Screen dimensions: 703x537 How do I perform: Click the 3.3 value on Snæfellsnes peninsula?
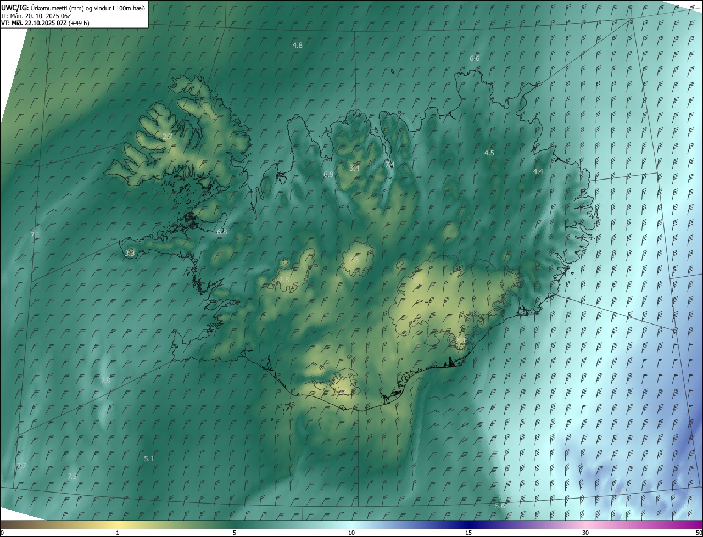coord(130,253)
